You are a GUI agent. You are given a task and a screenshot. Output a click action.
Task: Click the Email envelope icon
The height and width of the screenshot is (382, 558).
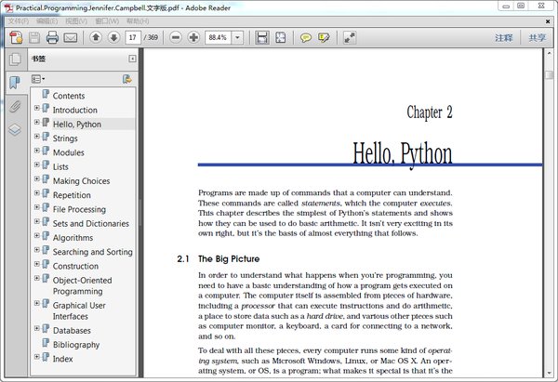tap(72, 37)
